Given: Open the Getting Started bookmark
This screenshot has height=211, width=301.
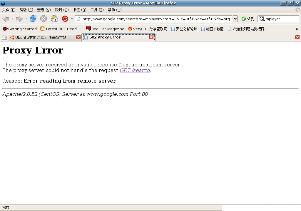Looking at the screenshot, I should pos(20,29).
